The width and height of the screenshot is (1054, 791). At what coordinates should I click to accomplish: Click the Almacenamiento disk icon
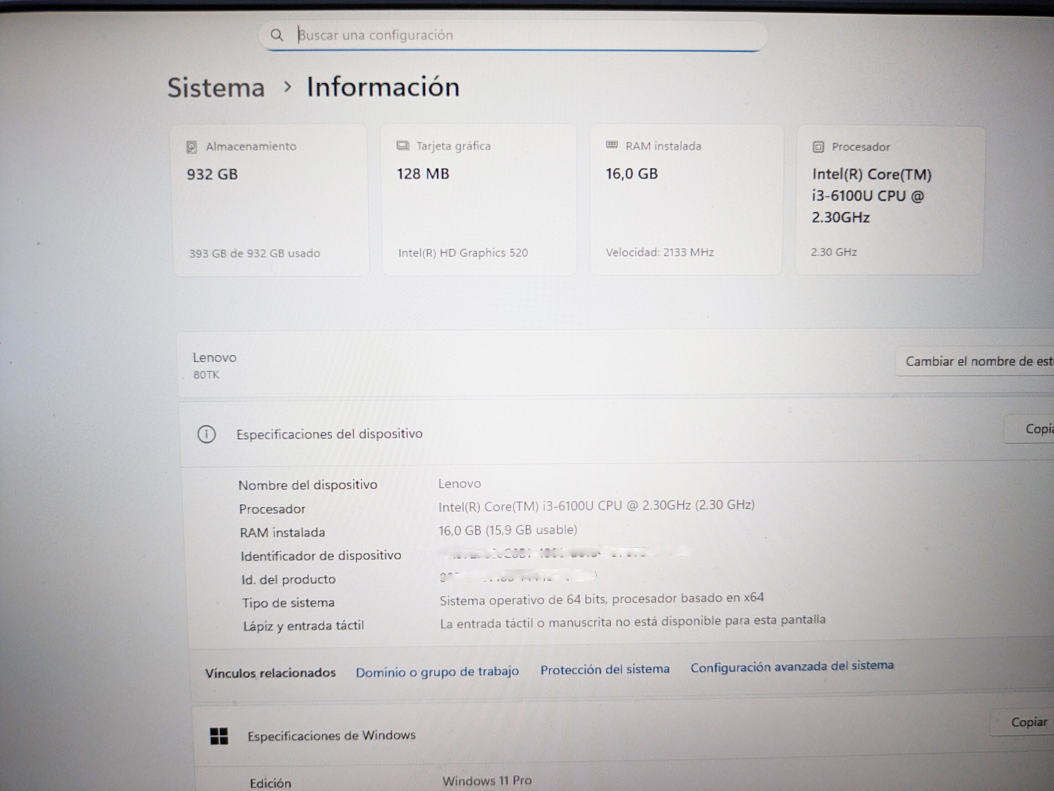pyautogui.click(x=191, y=147)
